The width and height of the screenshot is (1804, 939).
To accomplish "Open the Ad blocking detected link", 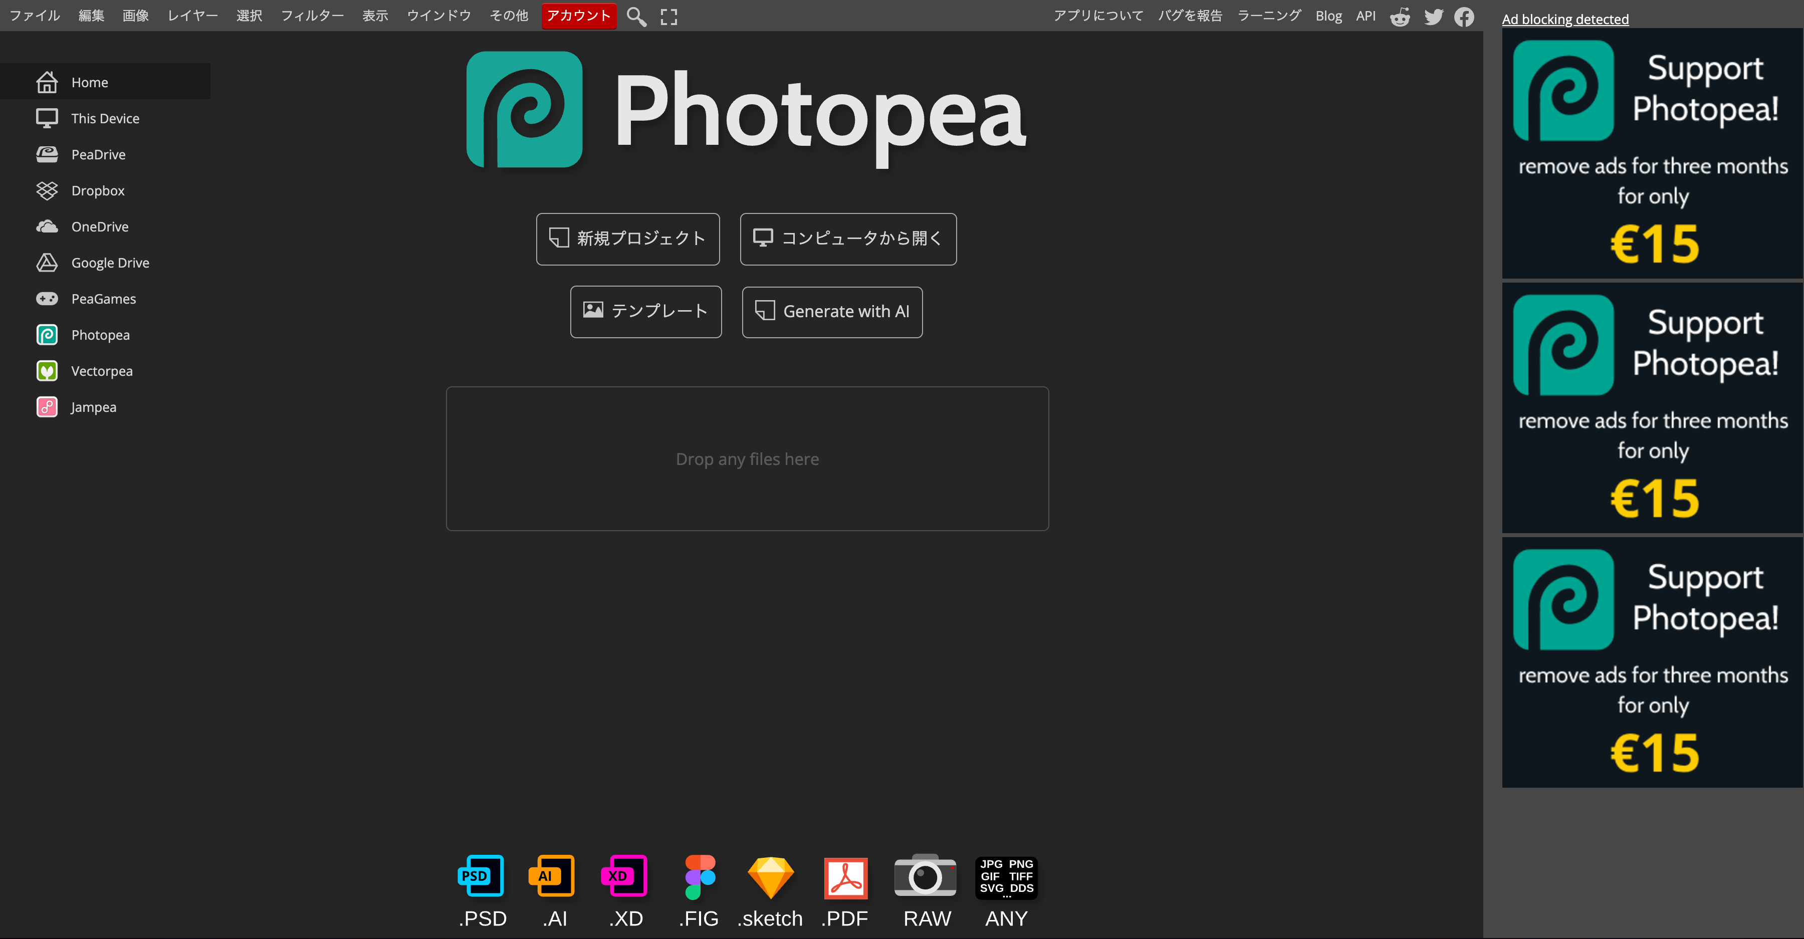I will click(1565, 19).
